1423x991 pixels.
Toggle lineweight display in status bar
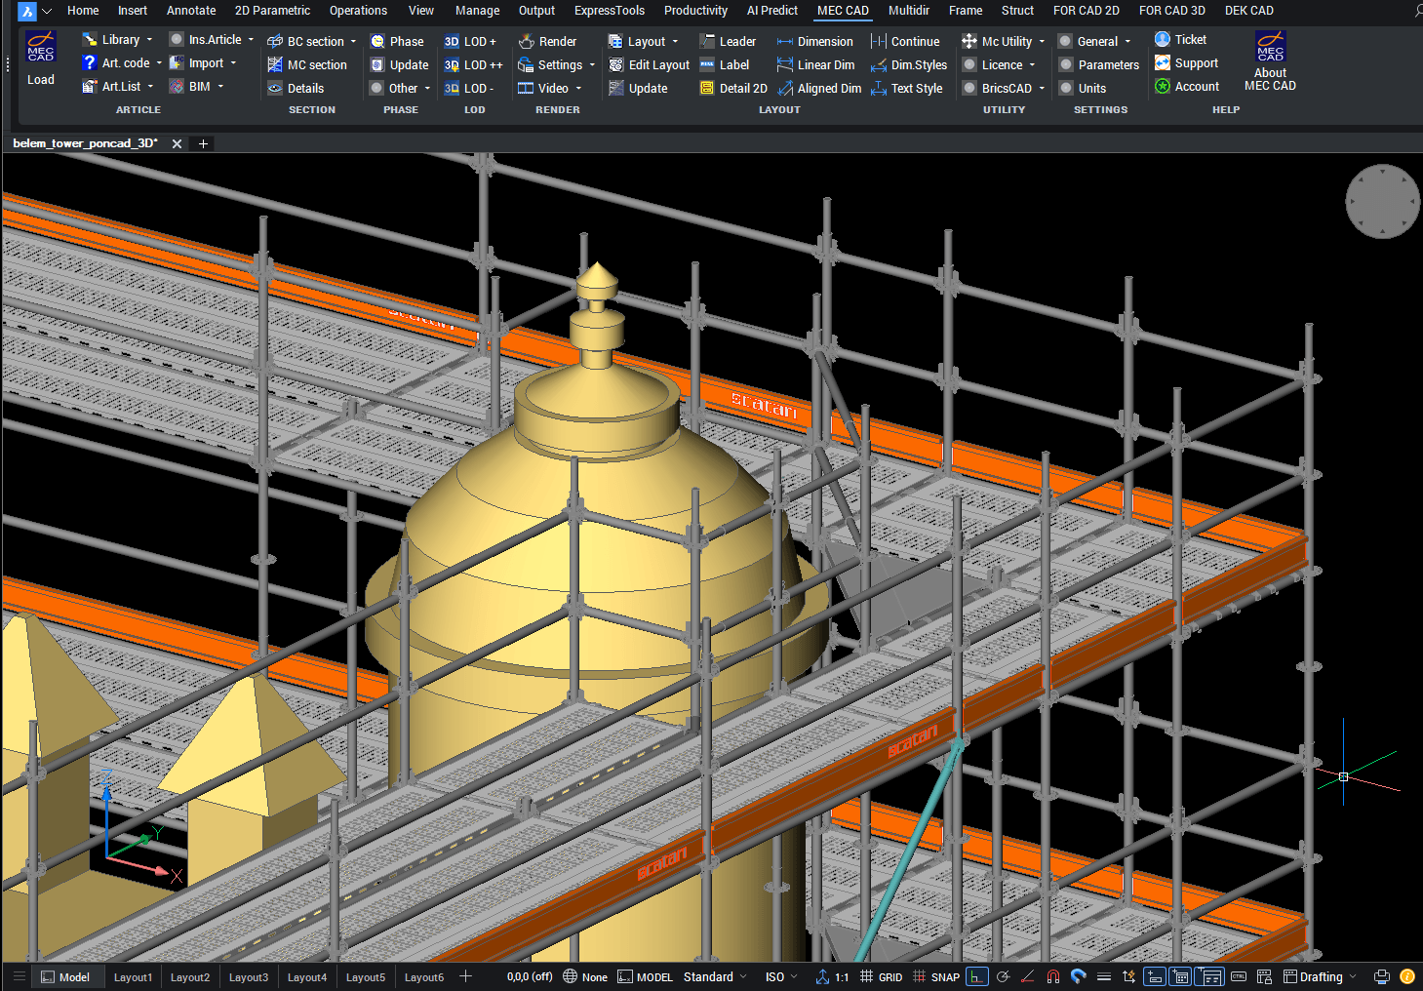tap(1104, 976)
